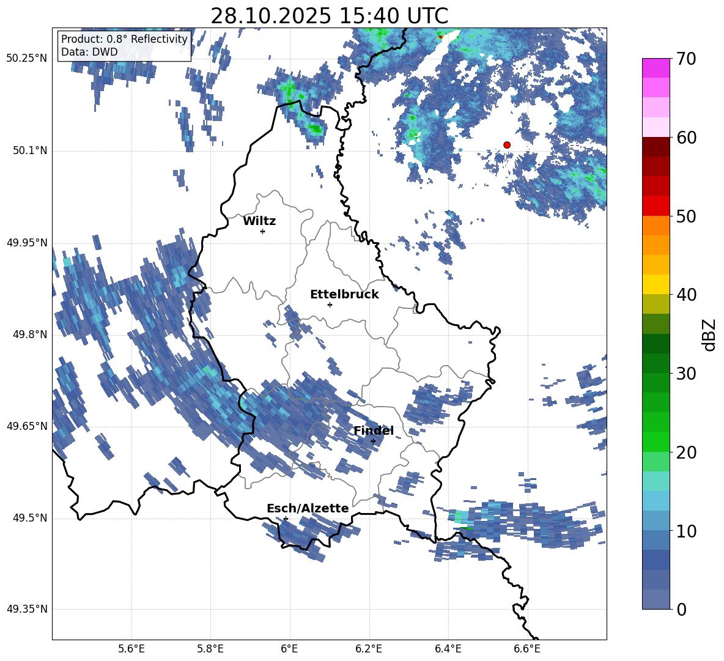724x661 pixels.
Task: Click the colorbar tick label 0
Action: point(681,609)
